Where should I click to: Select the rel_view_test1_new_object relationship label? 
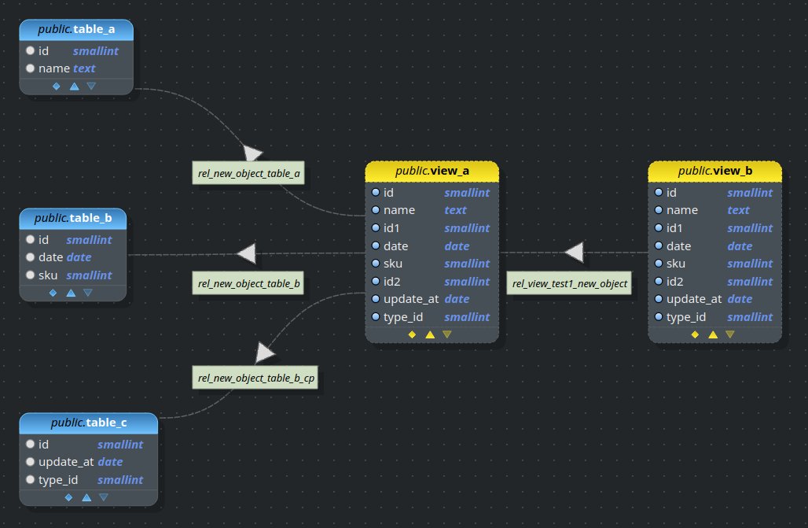tap(569, 282)
